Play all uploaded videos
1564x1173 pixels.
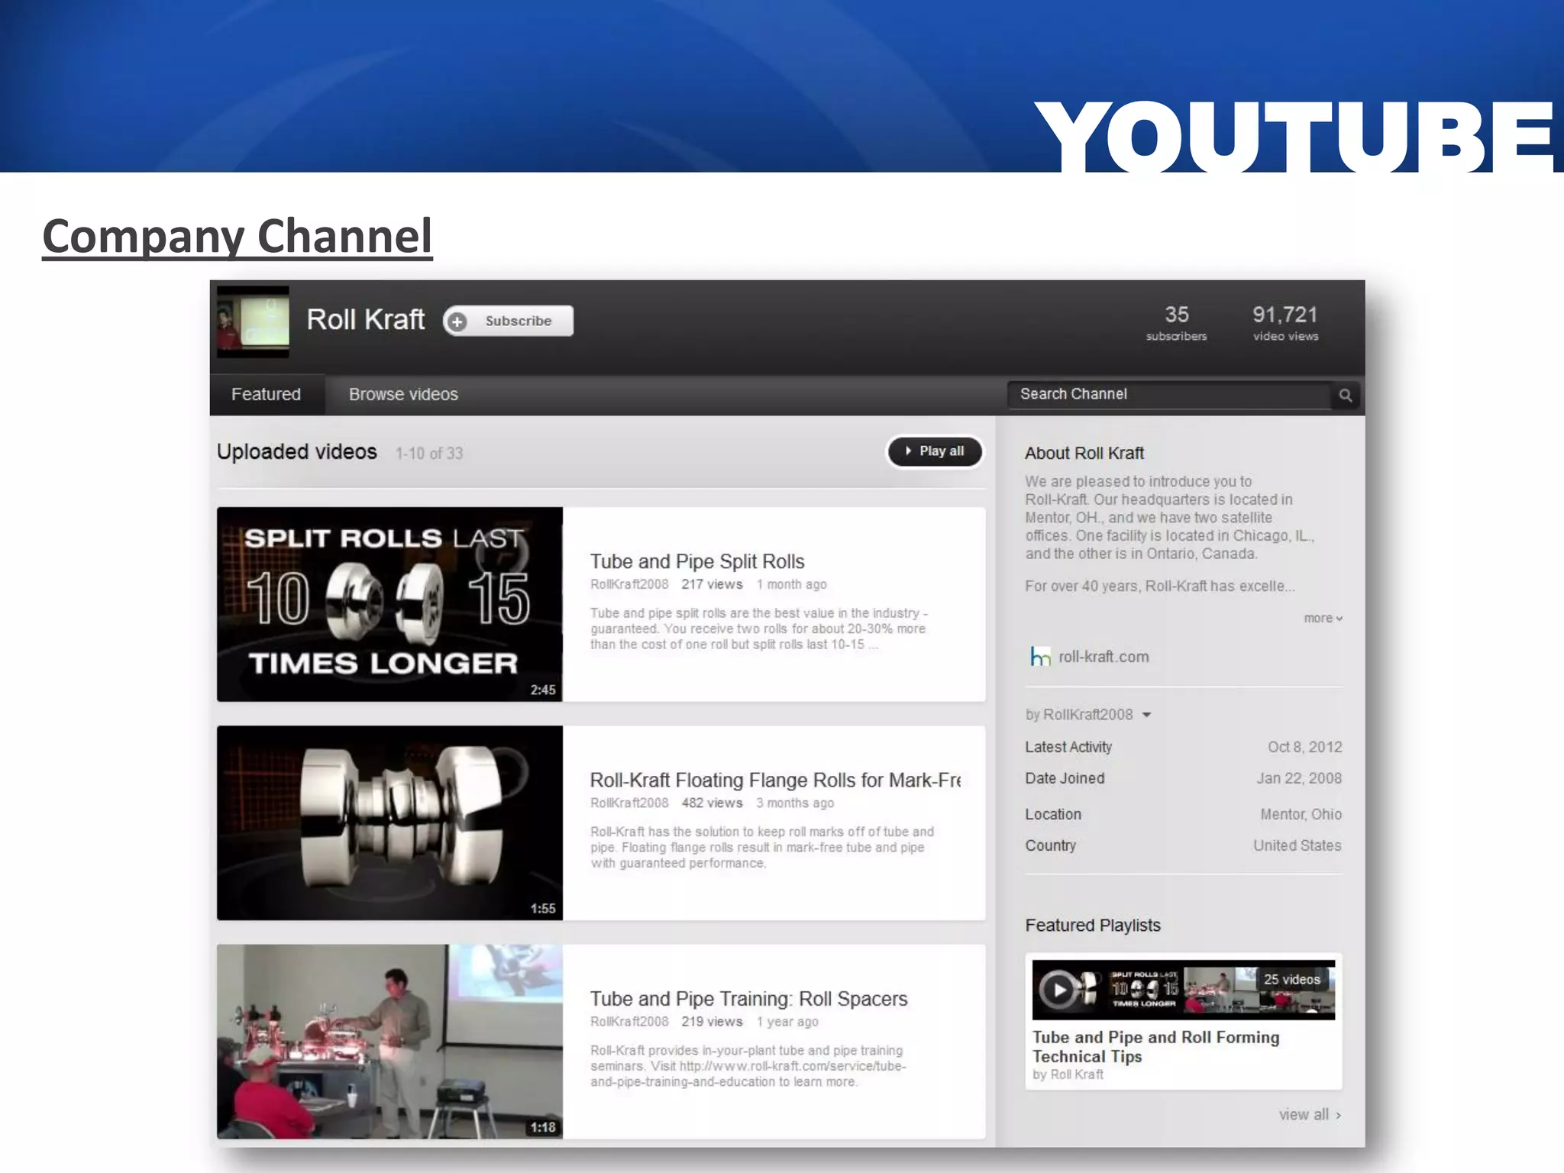coord(934,451)
